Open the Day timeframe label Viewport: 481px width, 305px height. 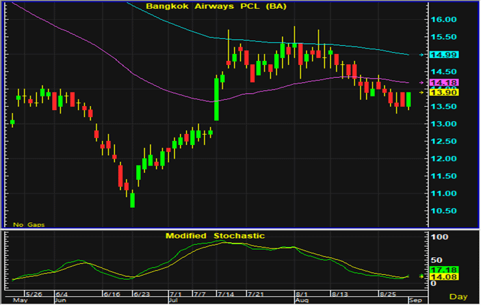coord(458,295)
